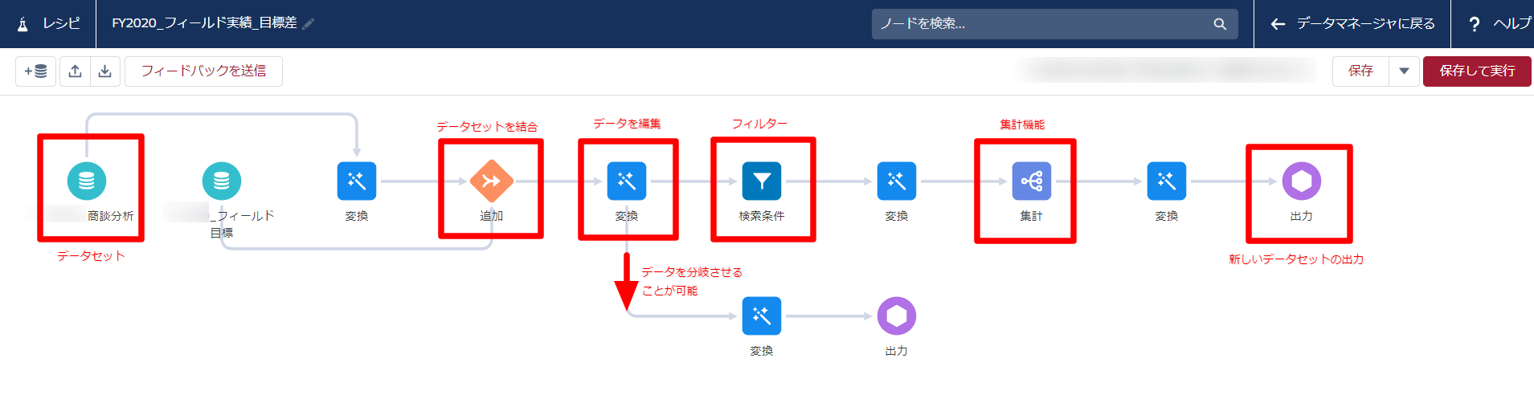Edit recipe name with pencil icon

point(309,24)
